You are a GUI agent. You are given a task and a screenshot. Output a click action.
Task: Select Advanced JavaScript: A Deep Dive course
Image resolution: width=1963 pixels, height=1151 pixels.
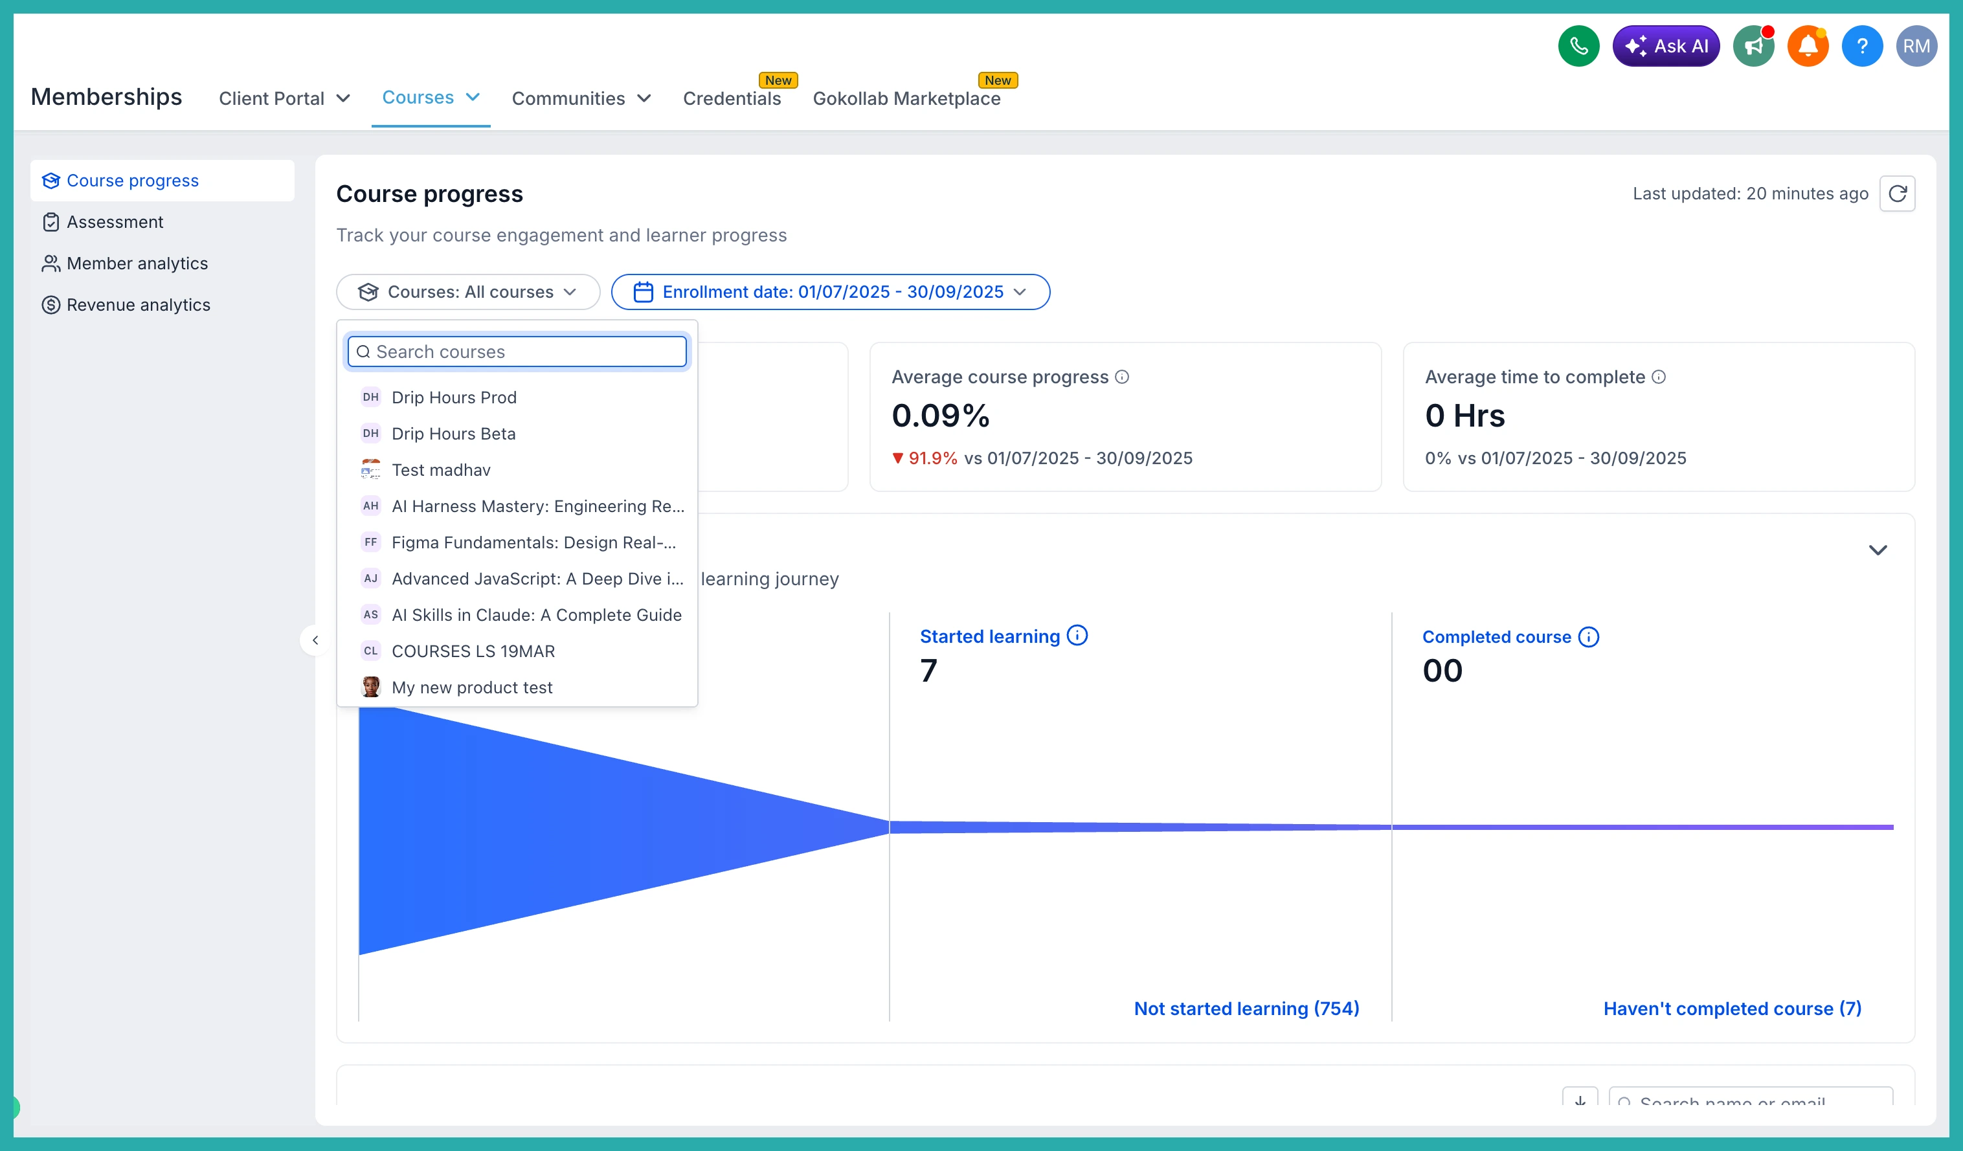(517, 579)
